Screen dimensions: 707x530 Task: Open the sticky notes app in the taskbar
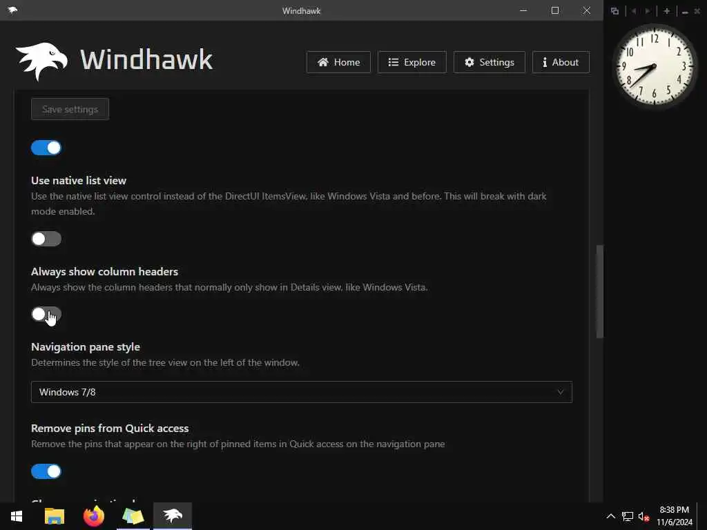(x=133, y=516)
